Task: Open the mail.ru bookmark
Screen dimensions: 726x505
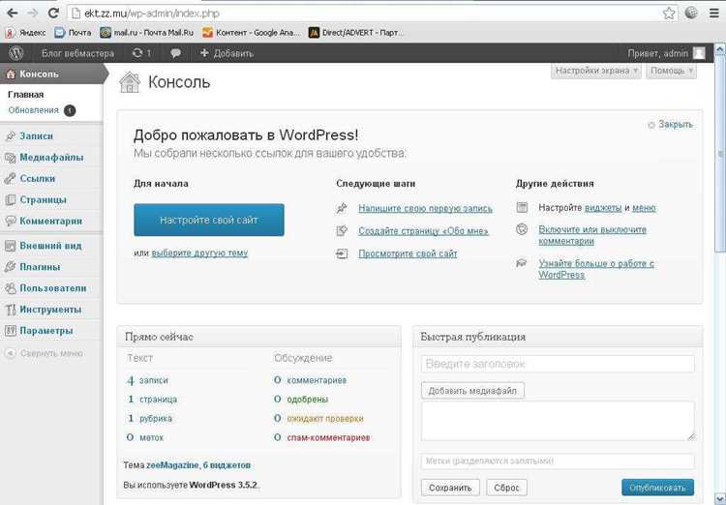Action: pos(147,32)
